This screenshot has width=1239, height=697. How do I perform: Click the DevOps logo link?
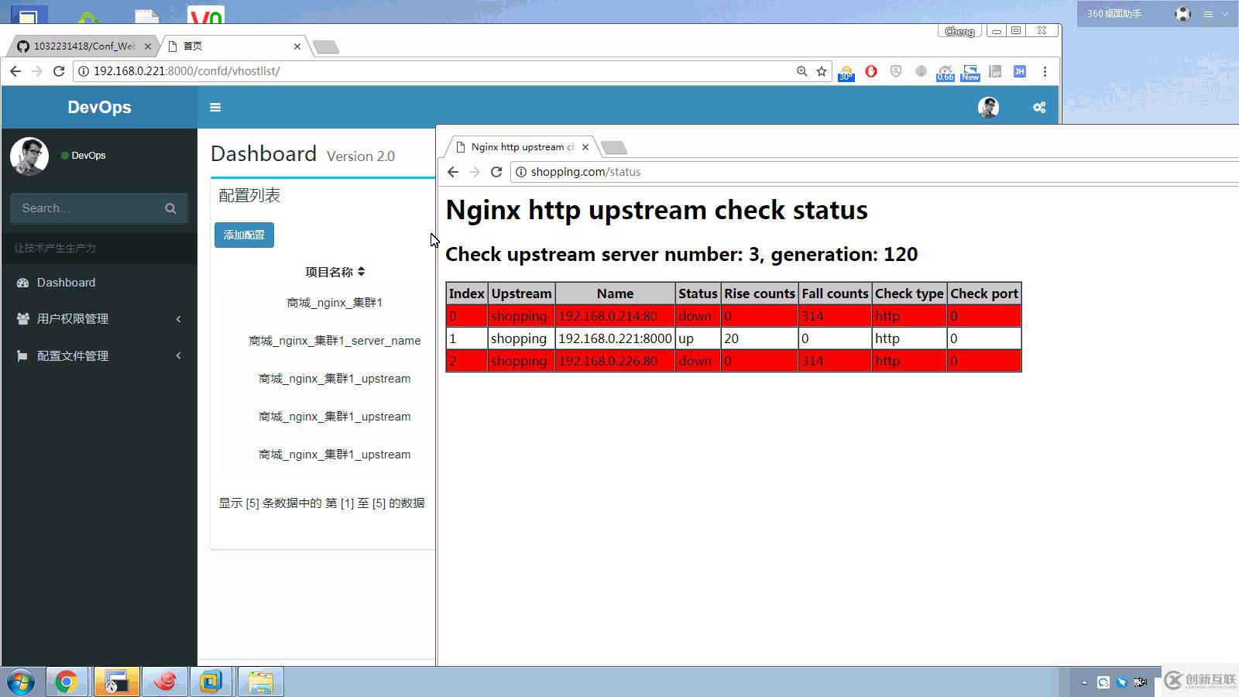coord(99,108)
